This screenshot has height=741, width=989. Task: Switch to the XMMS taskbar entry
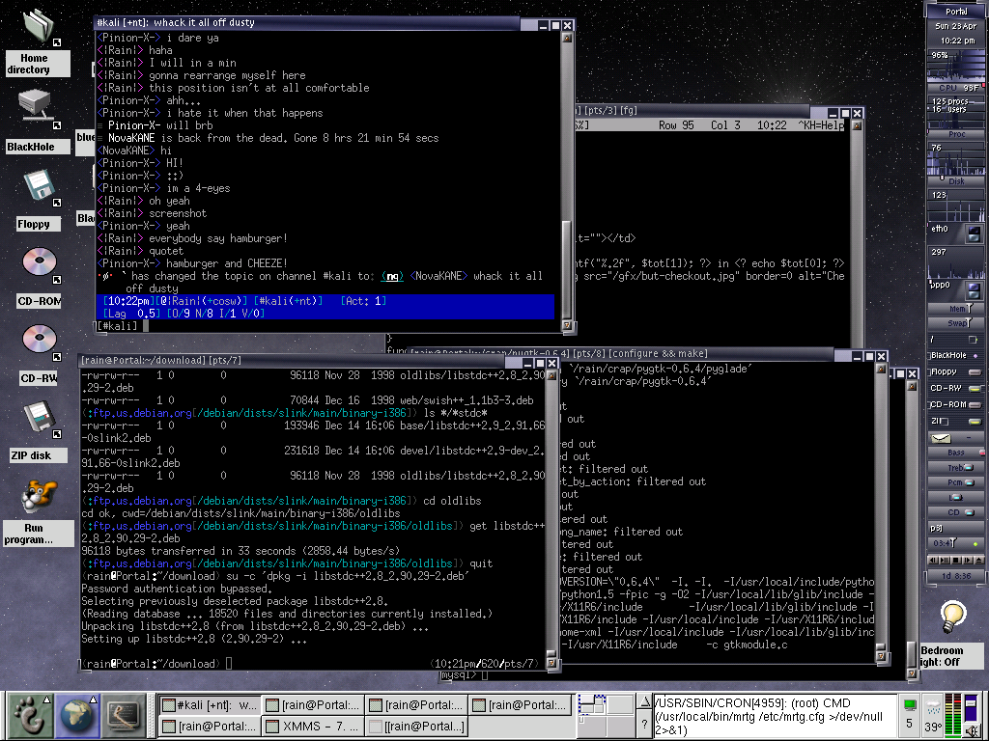tap(314, 726)
